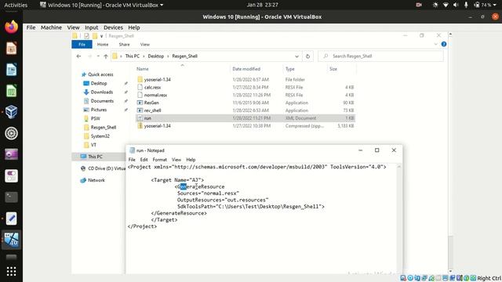502x282 pixels.
Task: Click the Properties icon in Explorer title bar
Action: pos(86,36)
